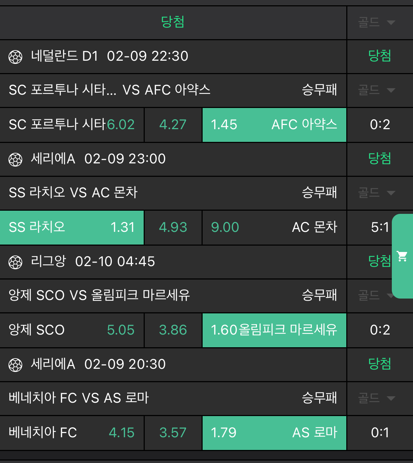
Task: Click the soccer ball icon beside 네덜란드 D1
Action: tap(16, 57)
